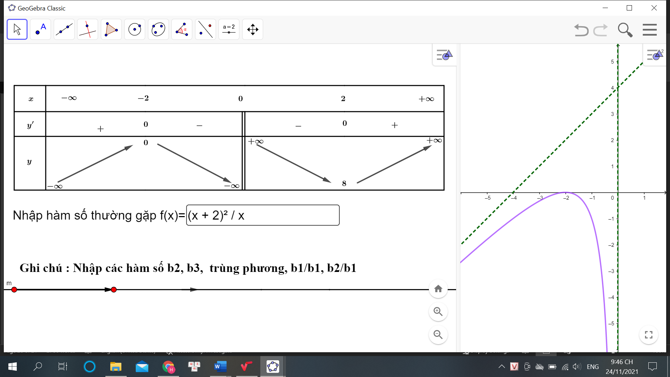Select the Move arrow tool

(17, 29)
